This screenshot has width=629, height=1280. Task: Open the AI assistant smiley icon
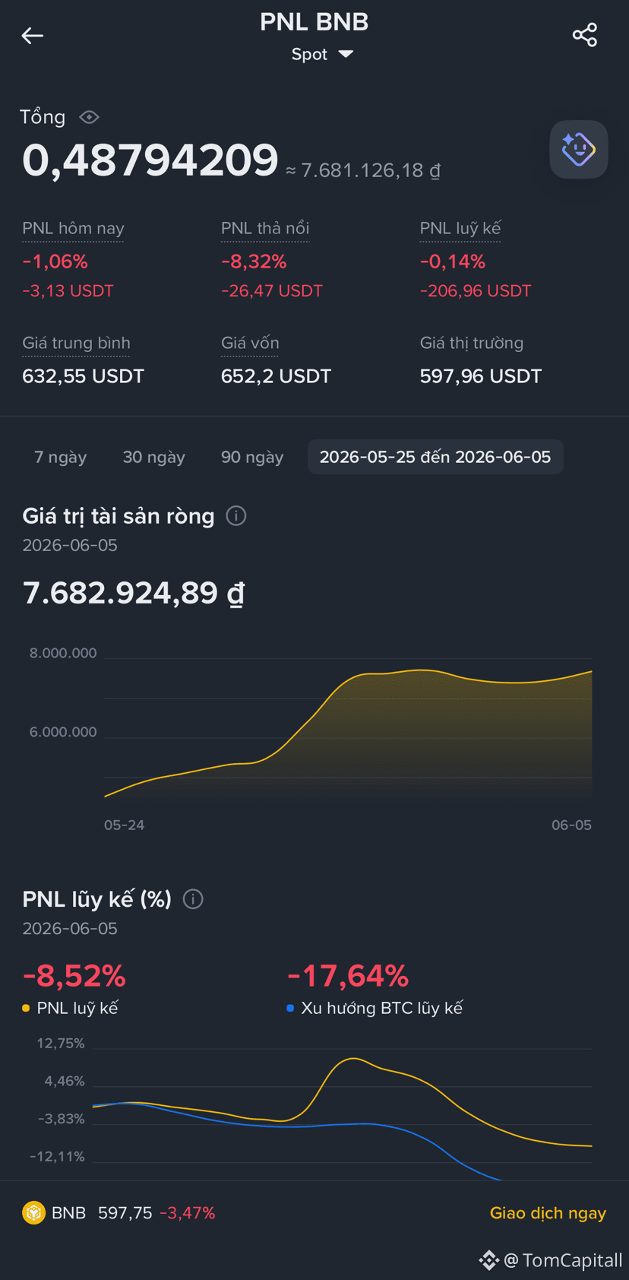click(x=579, y=150)
